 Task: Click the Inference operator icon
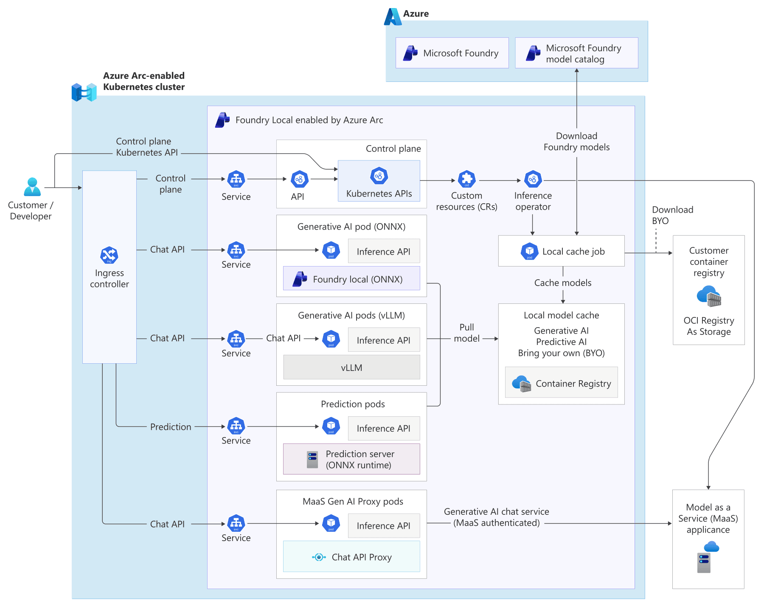(x=533, y=179)
